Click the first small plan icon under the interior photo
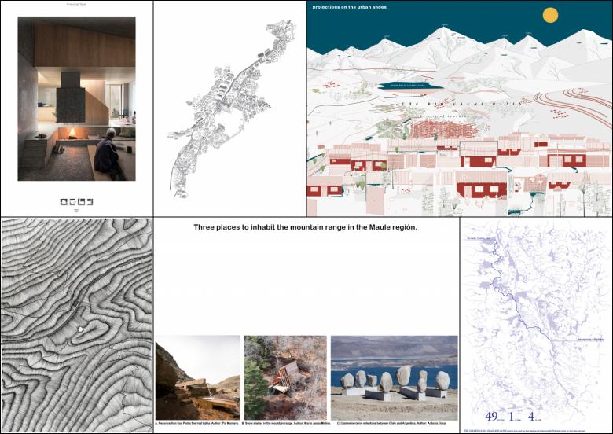The image size is (613, 434). point(64,201)
